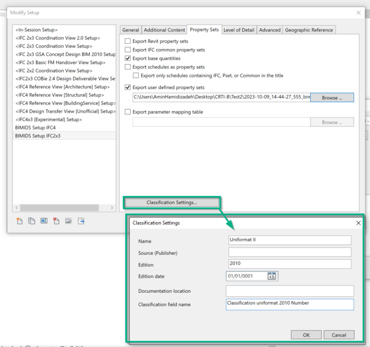Click the create new setup icon
This screenshot has width=370, height=347.
(20, 221)
